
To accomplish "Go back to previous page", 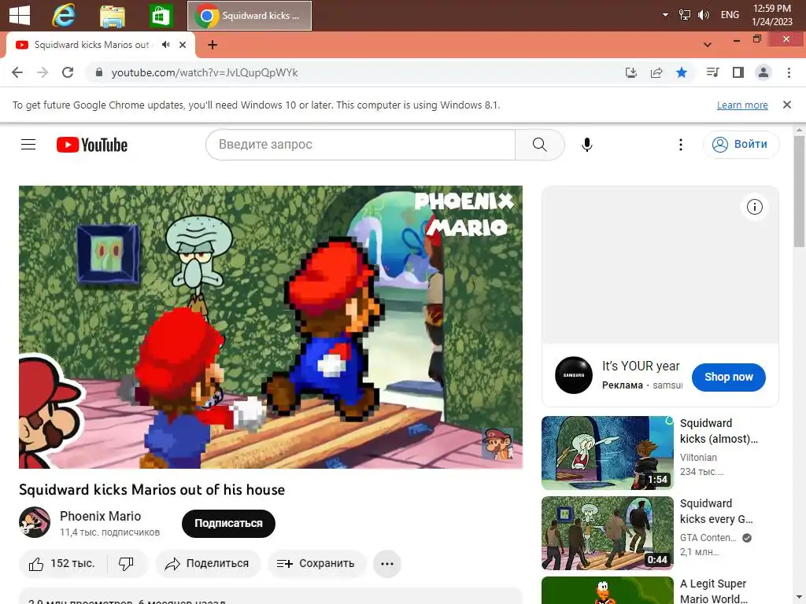I will coord(17,72).
